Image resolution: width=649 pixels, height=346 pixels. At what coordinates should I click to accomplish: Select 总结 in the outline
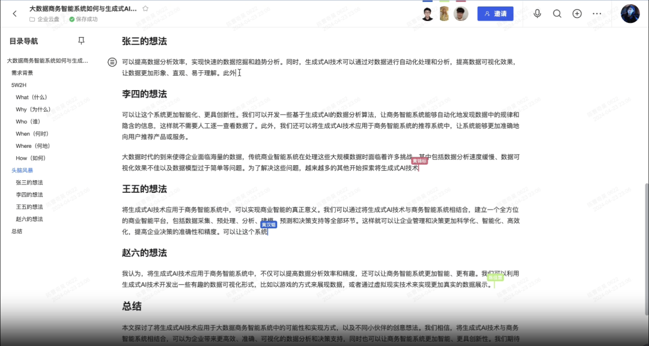17,231
